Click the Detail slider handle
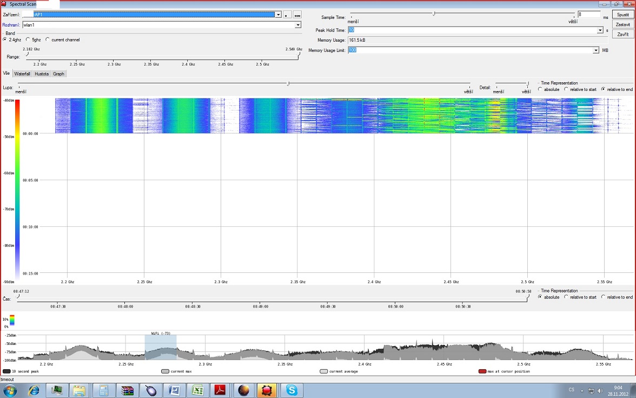The height and width of the screenshot is (398, 636). pyautogui.click(x=528, y=83)
